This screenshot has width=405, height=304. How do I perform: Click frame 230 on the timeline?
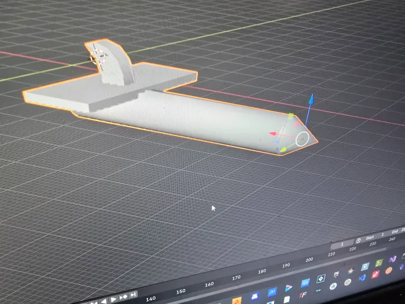pyautogui.click(x=373, y=244)
